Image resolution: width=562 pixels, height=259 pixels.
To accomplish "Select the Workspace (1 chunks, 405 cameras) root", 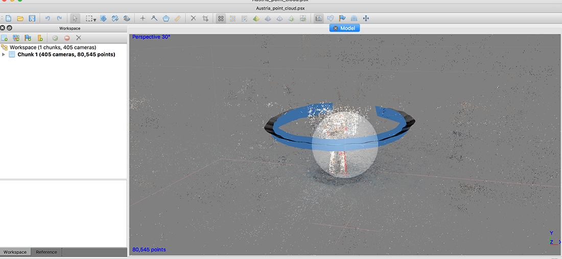I will click(53, 48).
